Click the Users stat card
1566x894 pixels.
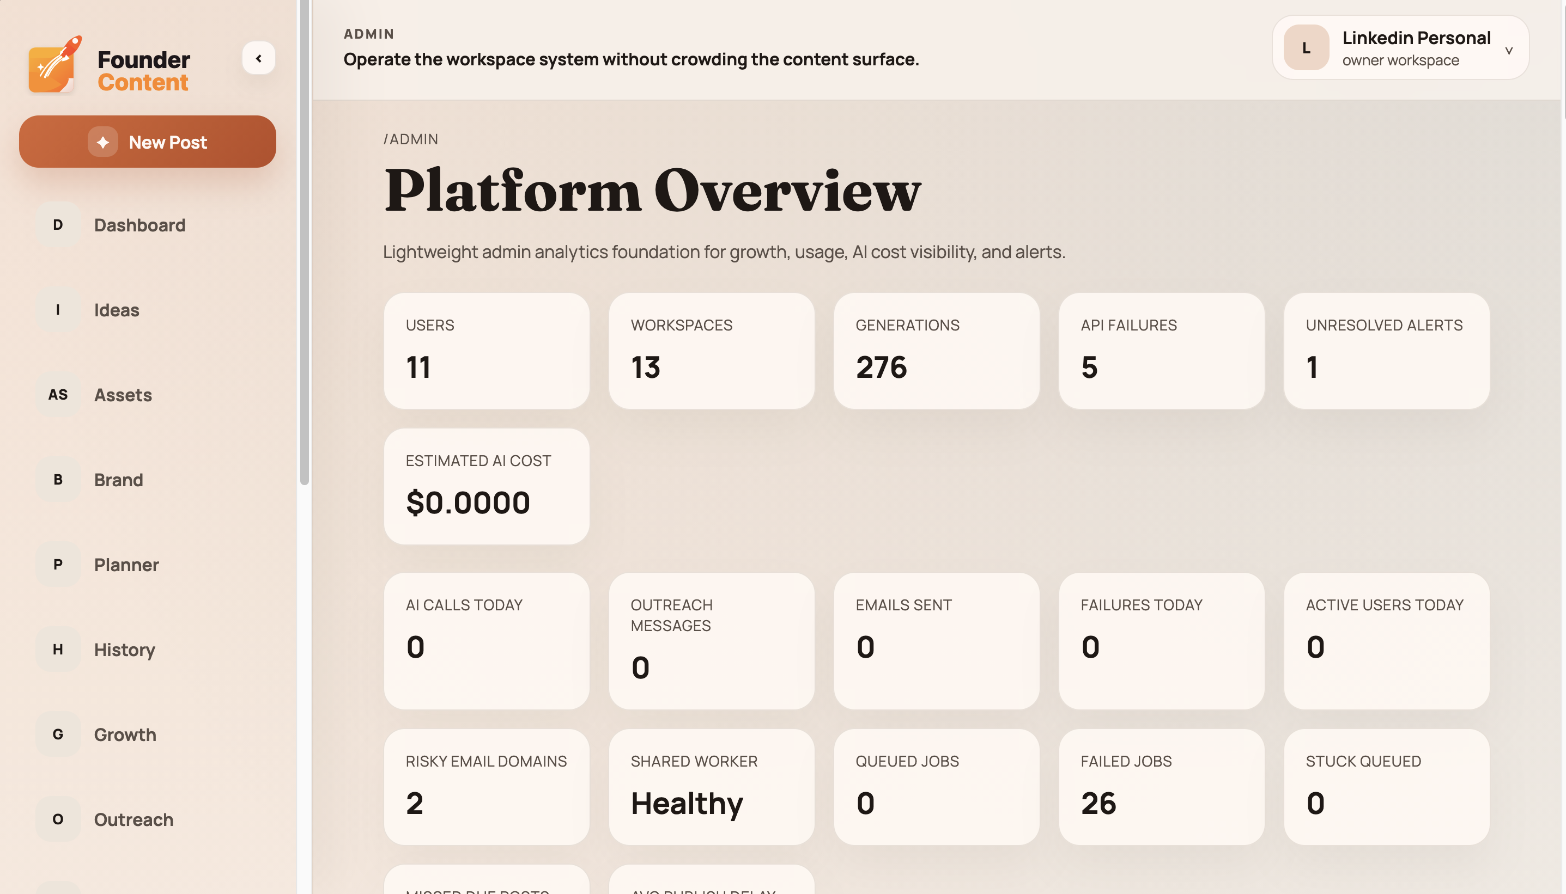pos(487,351)
